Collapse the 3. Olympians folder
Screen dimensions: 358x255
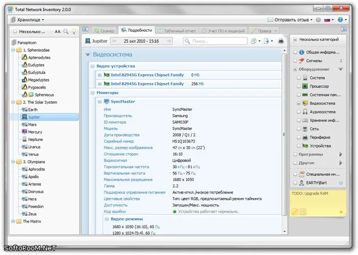pyautogui.click(x=13, y=161)
